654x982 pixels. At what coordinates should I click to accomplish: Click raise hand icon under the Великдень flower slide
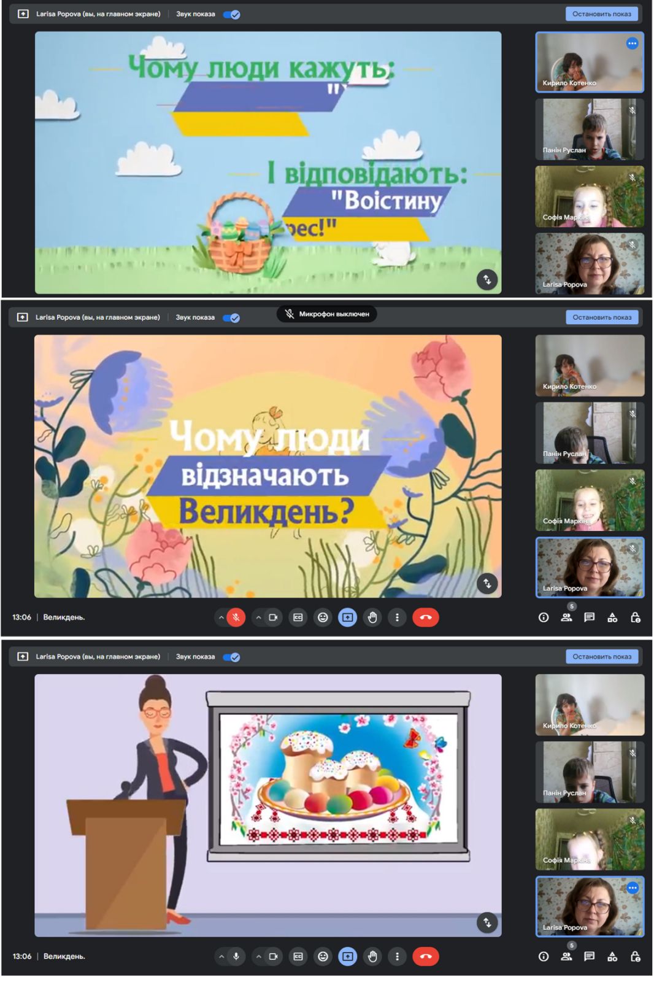[x=372, y=617]
